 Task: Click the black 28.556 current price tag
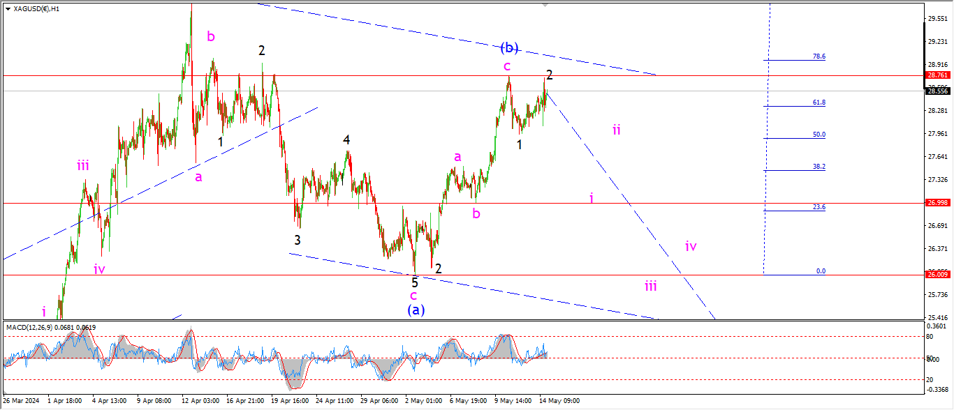point(937,91)
